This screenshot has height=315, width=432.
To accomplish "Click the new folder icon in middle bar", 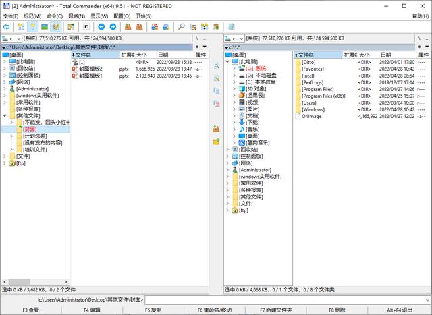I will tap(217, 142).
